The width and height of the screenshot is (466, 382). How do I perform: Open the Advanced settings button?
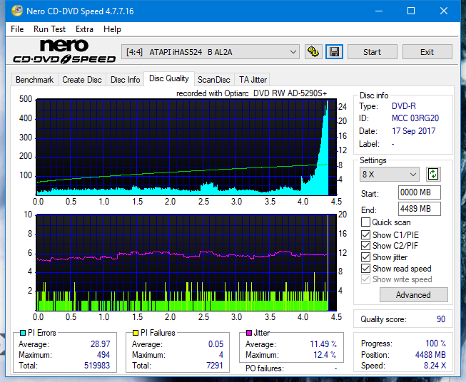click(x=413, y=295)
